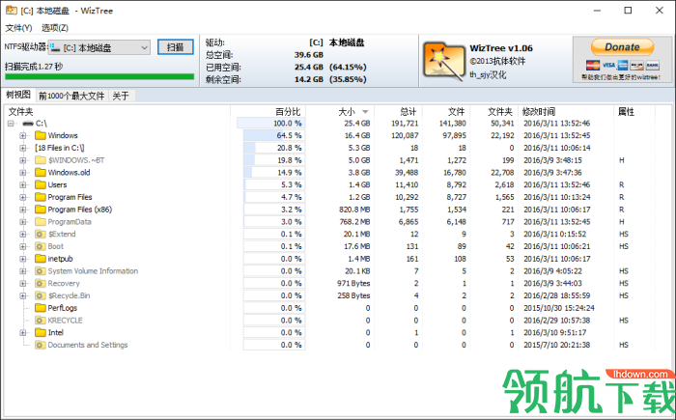Expand the ProgramData node
676x420 pixels.
(x=23, y=222)
